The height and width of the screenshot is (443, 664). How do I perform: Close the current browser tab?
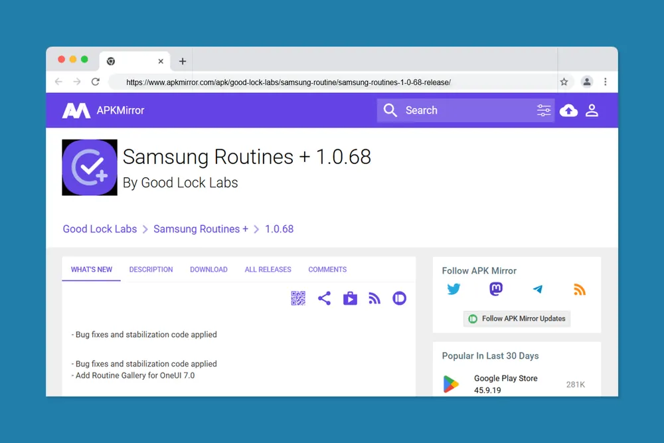(x=161, y=61)
